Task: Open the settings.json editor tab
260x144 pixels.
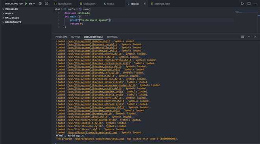Action: pos(160,4)
